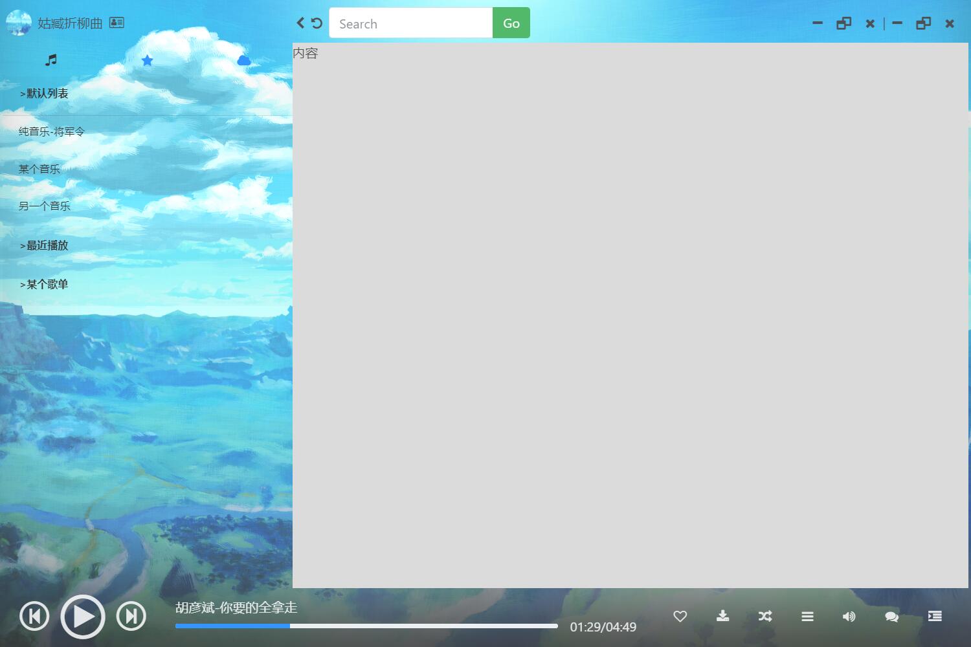
Task: Open the profile card icon beside username
Action: 117,23
